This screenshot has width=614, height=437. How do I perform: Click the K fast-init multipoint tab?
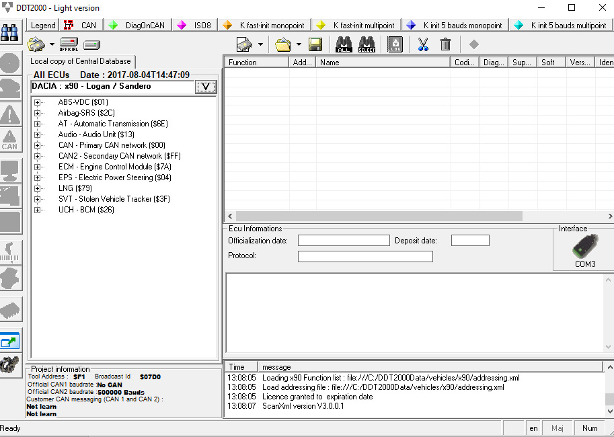pos(356,26)
